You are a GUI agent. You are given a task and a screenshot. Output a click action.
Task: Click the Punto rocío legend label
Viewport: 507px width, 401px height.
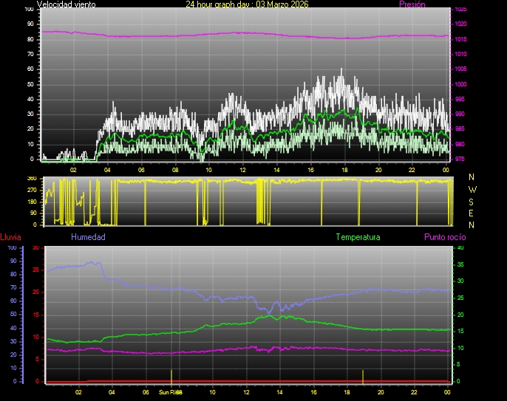click(x=445, y=237)
